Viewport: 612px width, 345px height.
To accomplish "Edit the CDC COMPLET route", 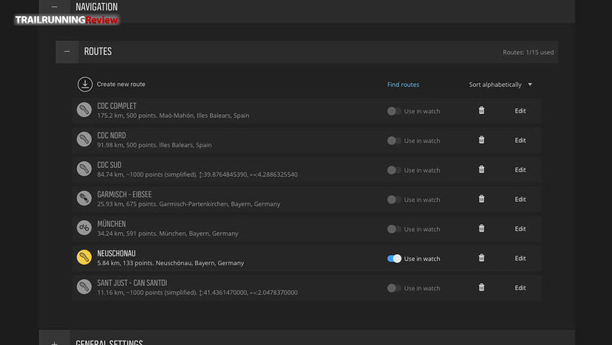I will coord(520,111).
